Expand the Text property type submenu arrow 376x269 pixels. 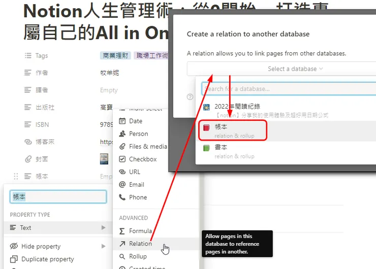pos(103,227)
